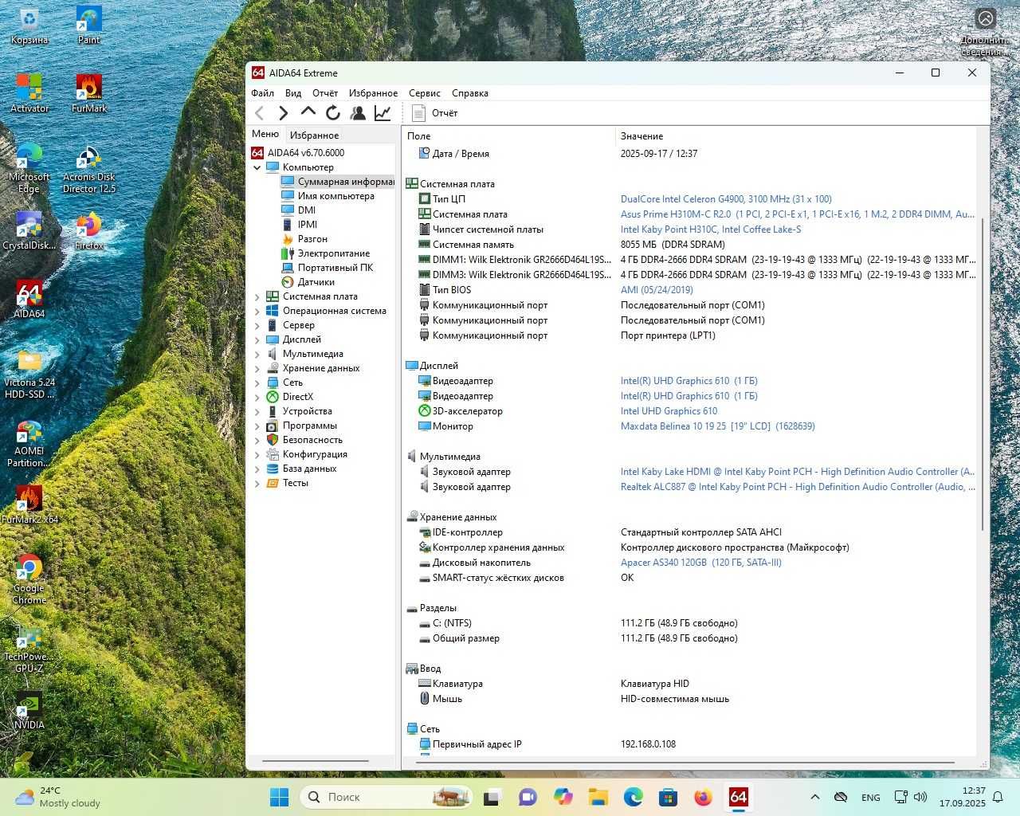Open the Asus Prime H310M-C R2.0 link

pyautogui.click(x=797, y=214)
